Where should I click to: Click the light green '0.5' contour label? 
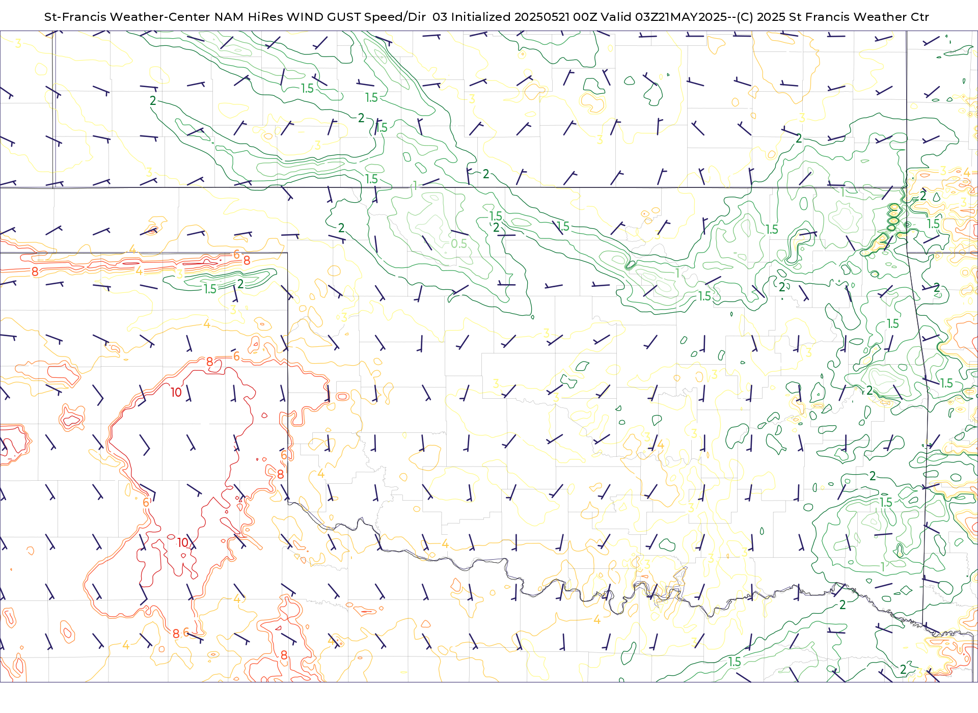(x=459, y=244)
